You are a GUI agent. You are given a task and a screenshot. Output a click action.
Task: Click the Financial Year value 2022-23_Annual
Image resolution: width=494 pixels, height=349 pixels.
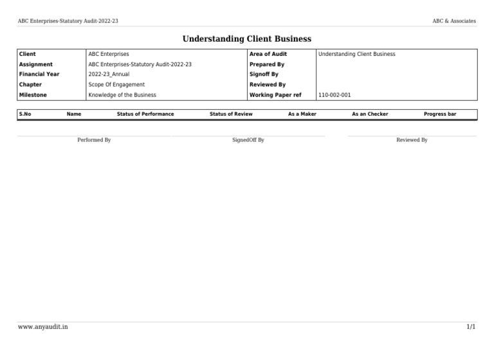point(109,75)
